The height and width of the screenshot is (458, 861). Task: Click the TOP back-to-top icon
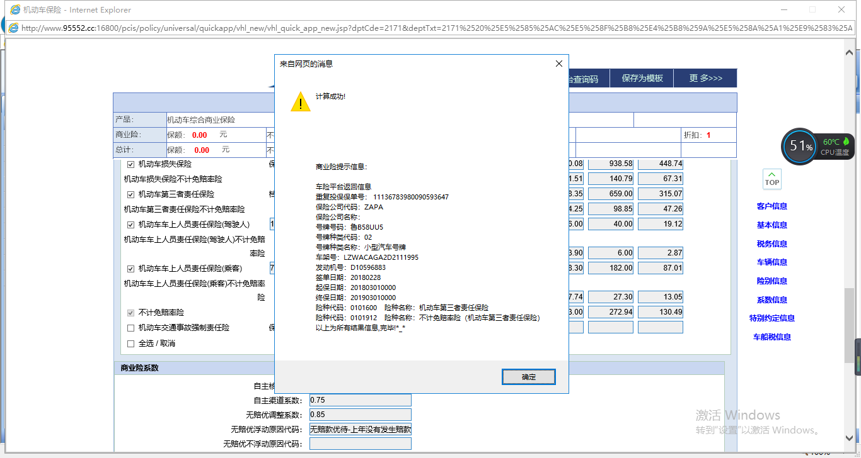click(772, 179)
